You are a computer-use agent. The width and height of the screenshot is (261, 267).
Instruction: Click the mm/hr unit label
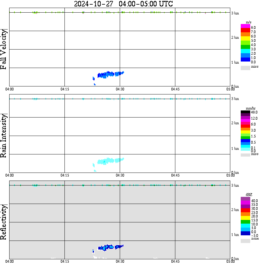pyautogui.click(x=251, y=108)
